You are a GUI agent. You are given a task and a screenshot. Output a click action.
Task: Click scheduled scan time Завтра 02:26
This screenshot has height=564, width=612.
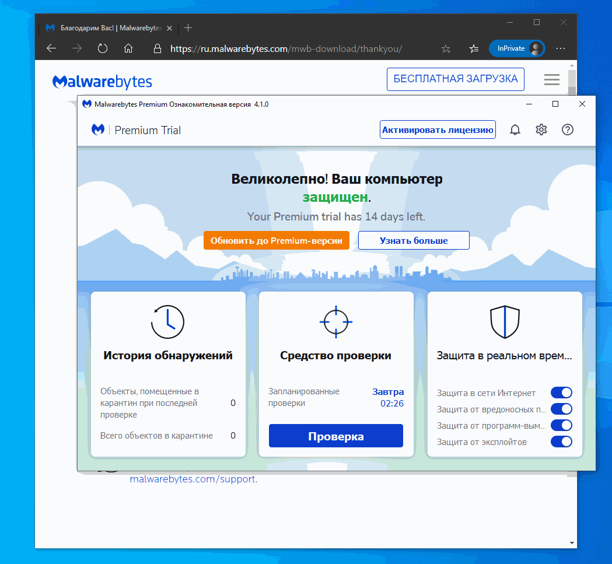(x=388, y=397)
